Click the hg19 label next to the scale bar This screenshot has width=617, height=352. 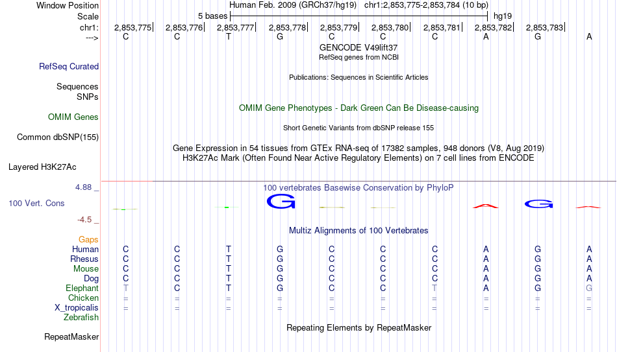(503, 16)
